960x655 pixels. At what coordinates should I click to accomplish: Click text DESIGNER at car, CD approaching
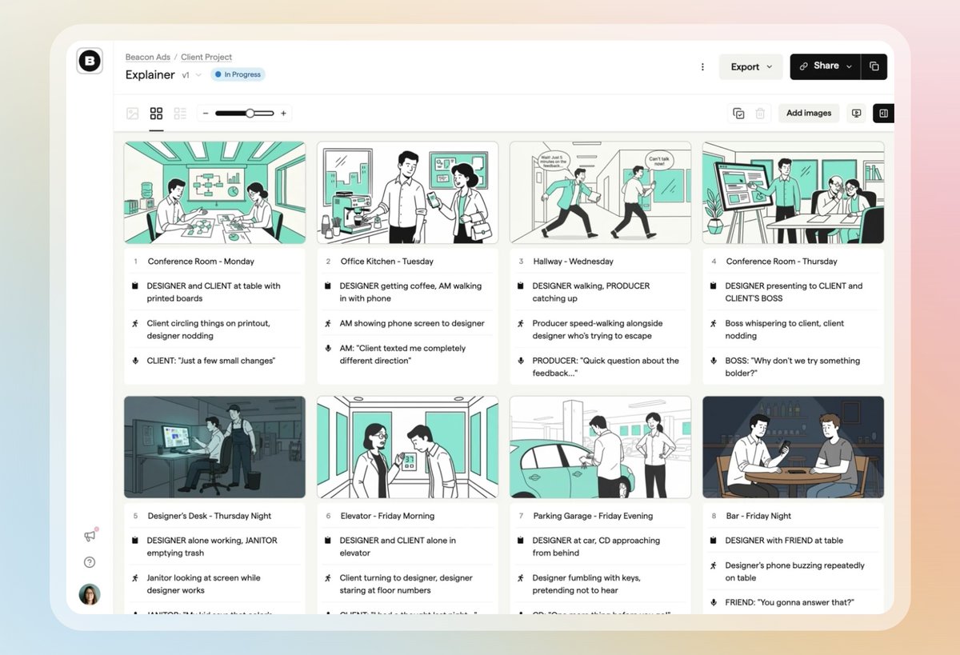tap(596, 547)
